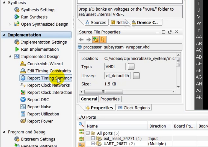Collapse the All ports tree node
This screenshot has height=147, width=208.
click(x=88, y=133)
